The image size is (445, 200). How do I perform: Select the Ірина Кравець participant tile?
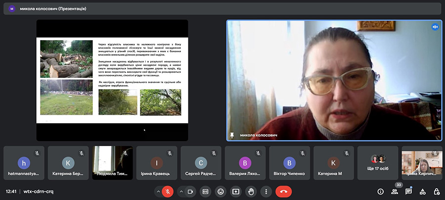[x=157, y=163]
